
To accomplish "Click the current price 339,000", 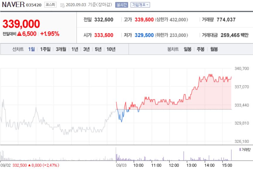I will pos(21,24).
